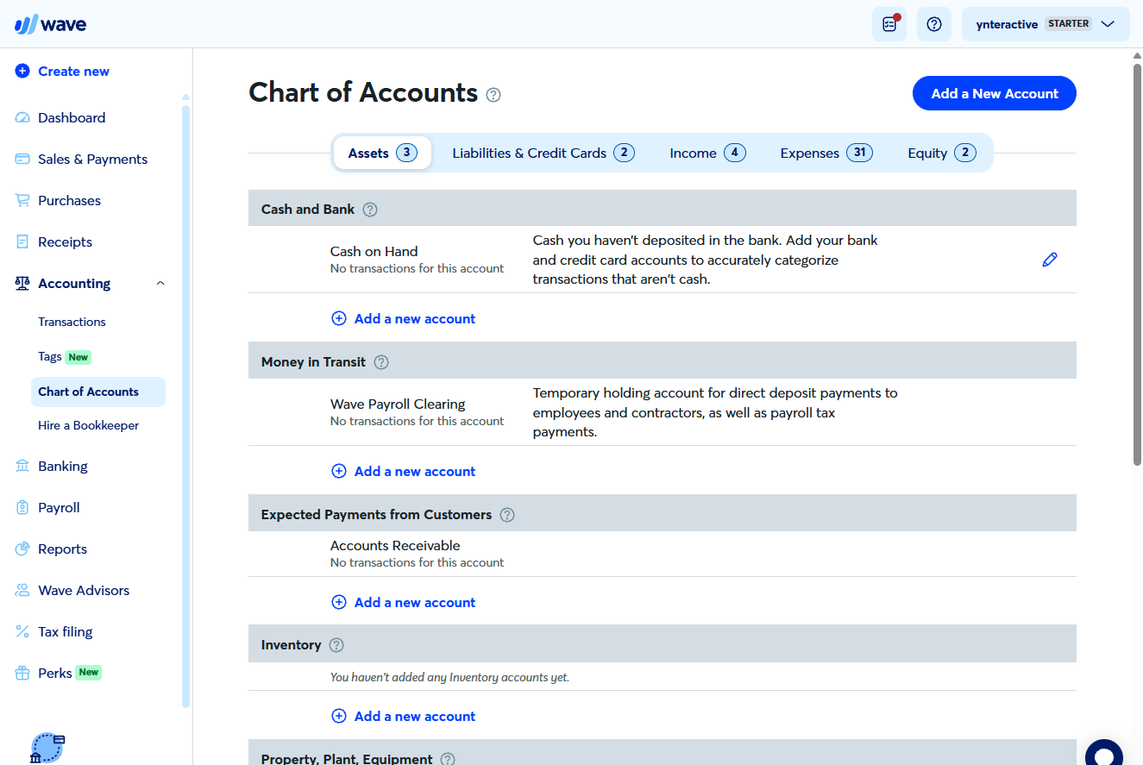Select Chart of Accounts in sidebar
Image resolution: width=1143 pixels, height=765 pixels.
tap(98, 392)
